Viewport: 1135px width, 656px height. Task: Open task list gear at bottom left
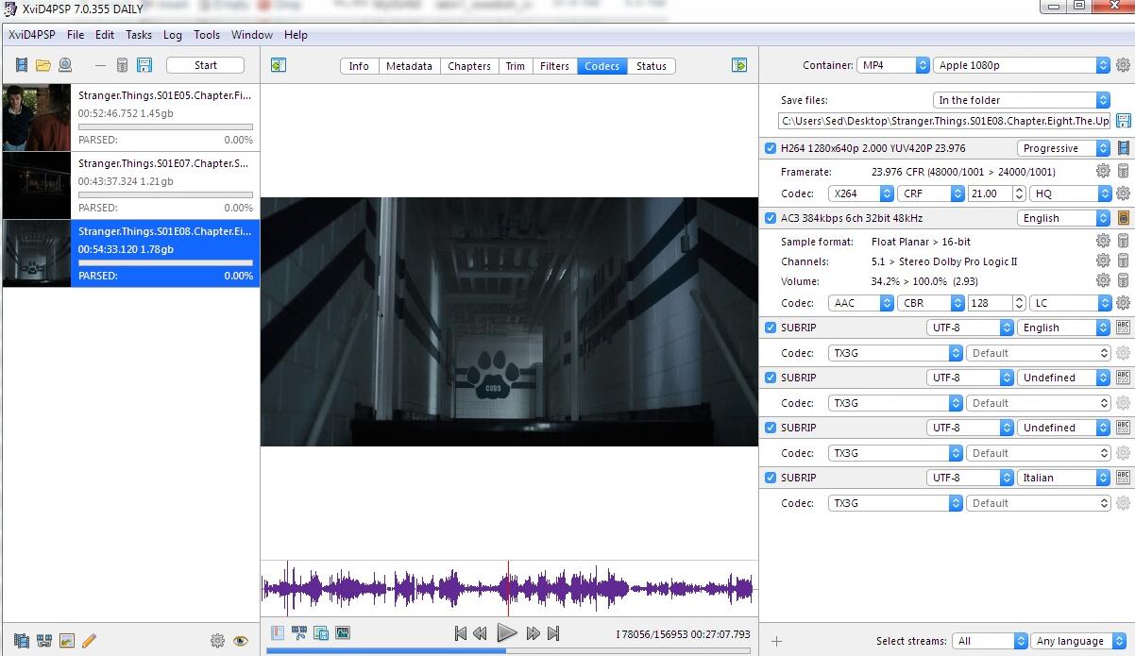(217, 641)
